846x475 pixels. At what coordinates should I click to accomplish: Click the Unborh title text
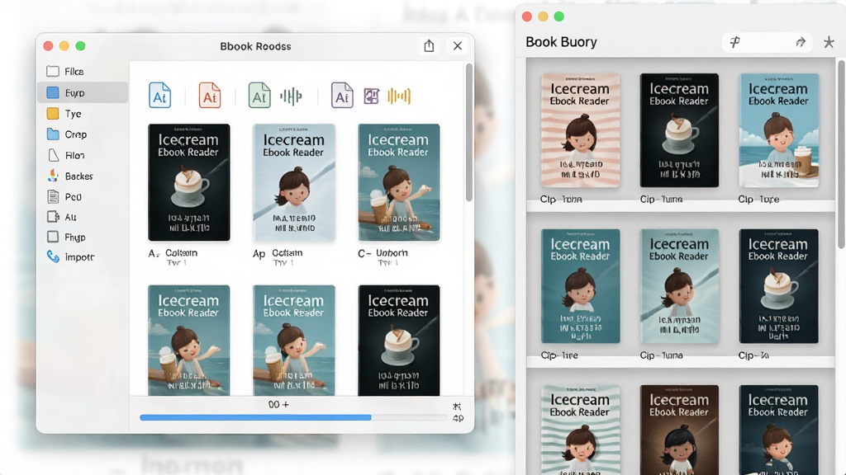(x=392, y=252)
